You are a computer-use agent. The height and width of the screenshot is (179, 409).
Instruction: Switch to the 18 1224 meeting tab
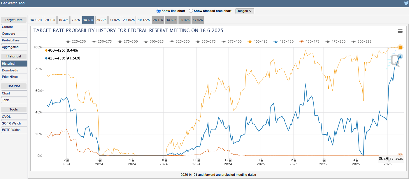[36, 20]
